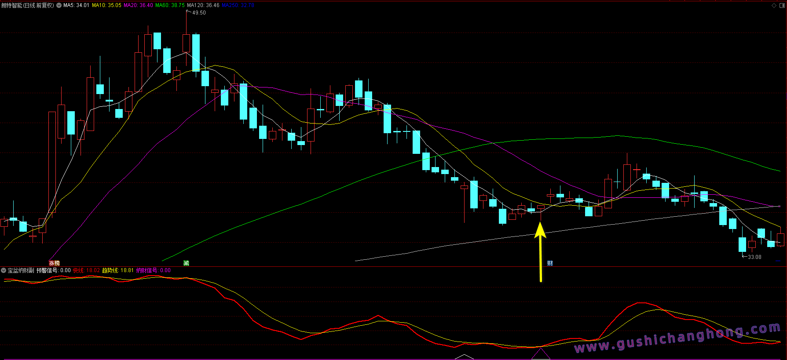Click the 宝盆纳财副 indicator name

click(21, 270)
